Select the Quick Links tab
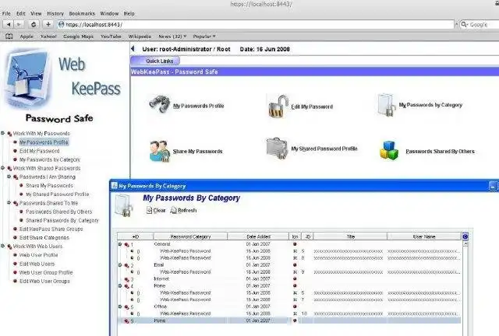This screenshot has height=336, width=499. [155, 61]
